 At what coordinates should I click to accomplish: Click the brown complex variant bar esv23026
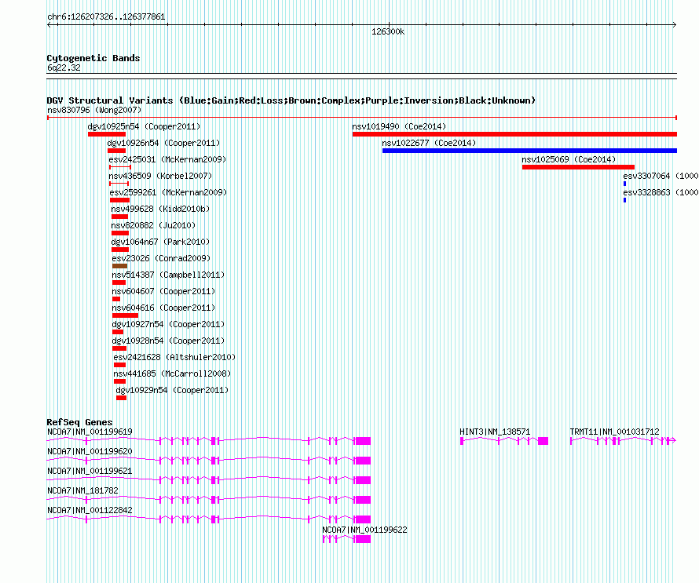point(119,266)
